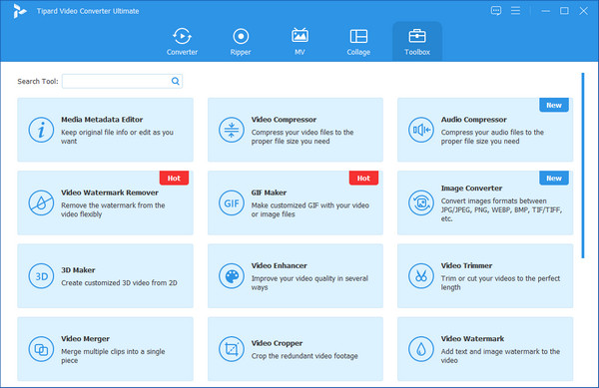Click the Video Enhancer palette icon

tap(232, 276)
